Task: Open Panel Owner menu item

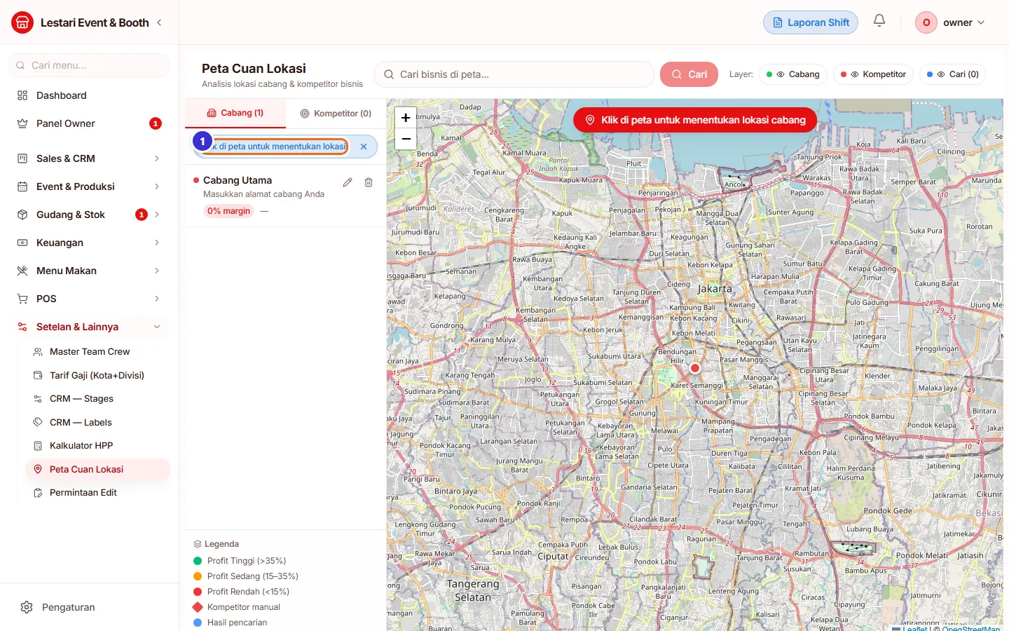Action: tap(90, 123)
